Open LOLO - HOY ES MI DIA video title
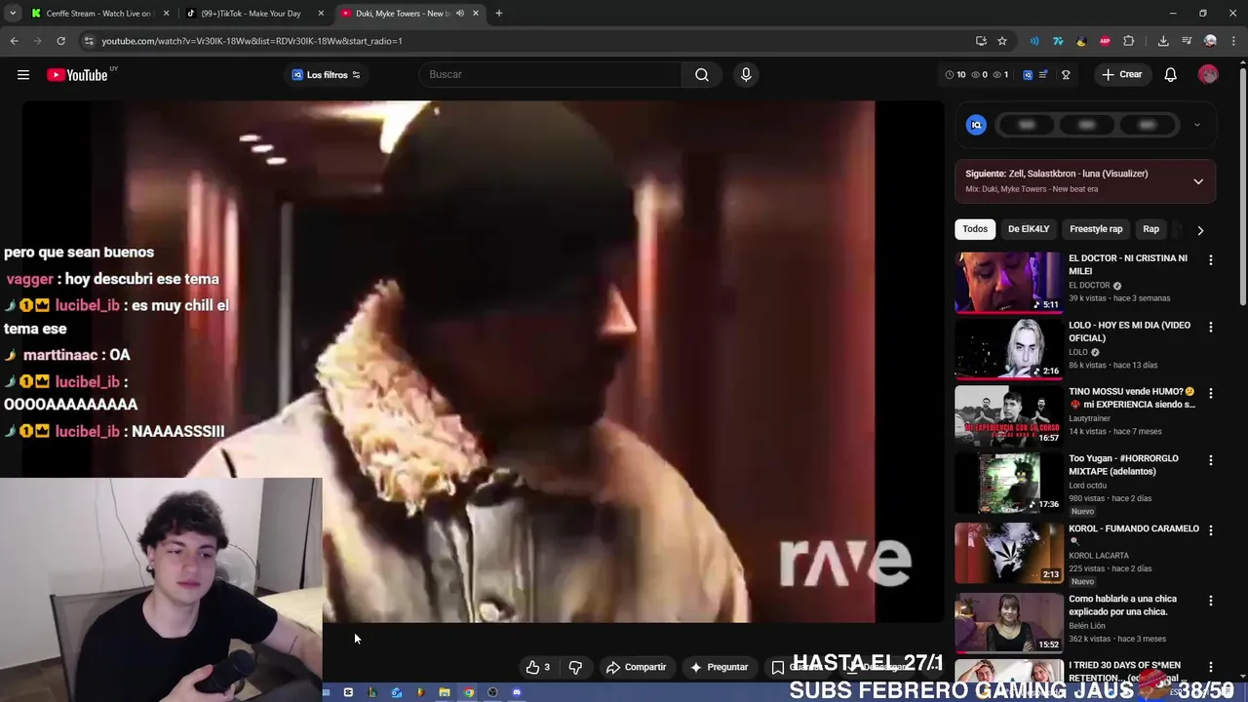This screenshot has height=702, width=1248. 1129,331
